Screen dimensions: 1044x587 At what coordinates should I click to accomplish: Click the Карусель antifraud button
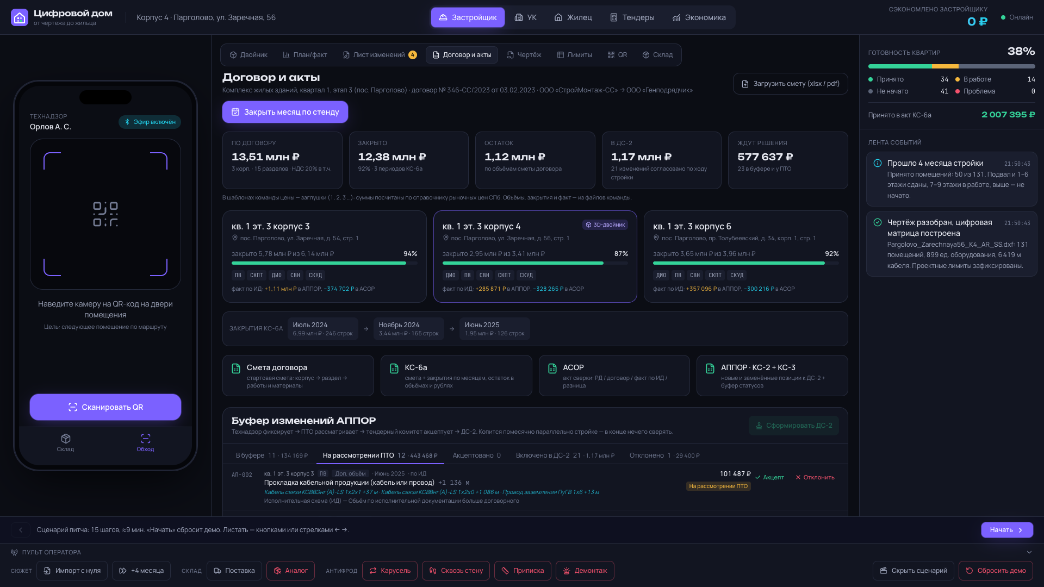[390, 571]
